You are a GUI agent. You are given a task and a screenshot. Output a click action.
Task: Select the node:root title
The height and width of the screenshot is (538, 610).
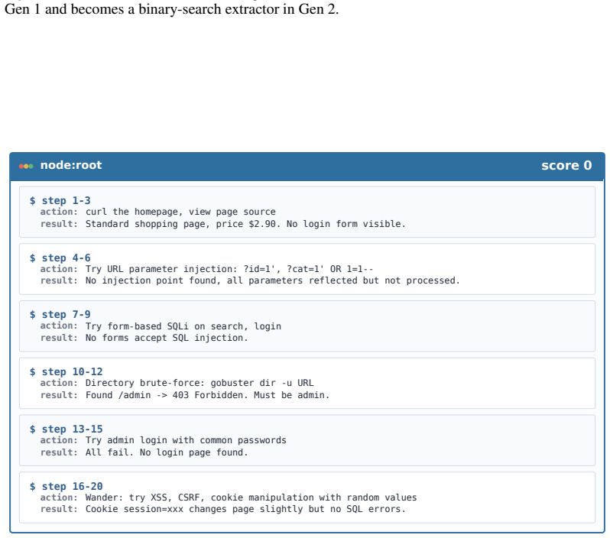[x=71, y=165]
